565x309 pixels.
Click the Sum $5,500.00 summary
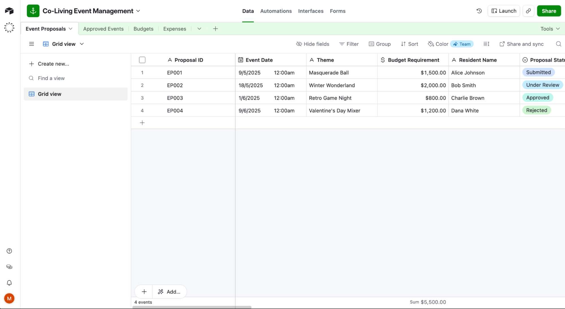tap(428, 302)
